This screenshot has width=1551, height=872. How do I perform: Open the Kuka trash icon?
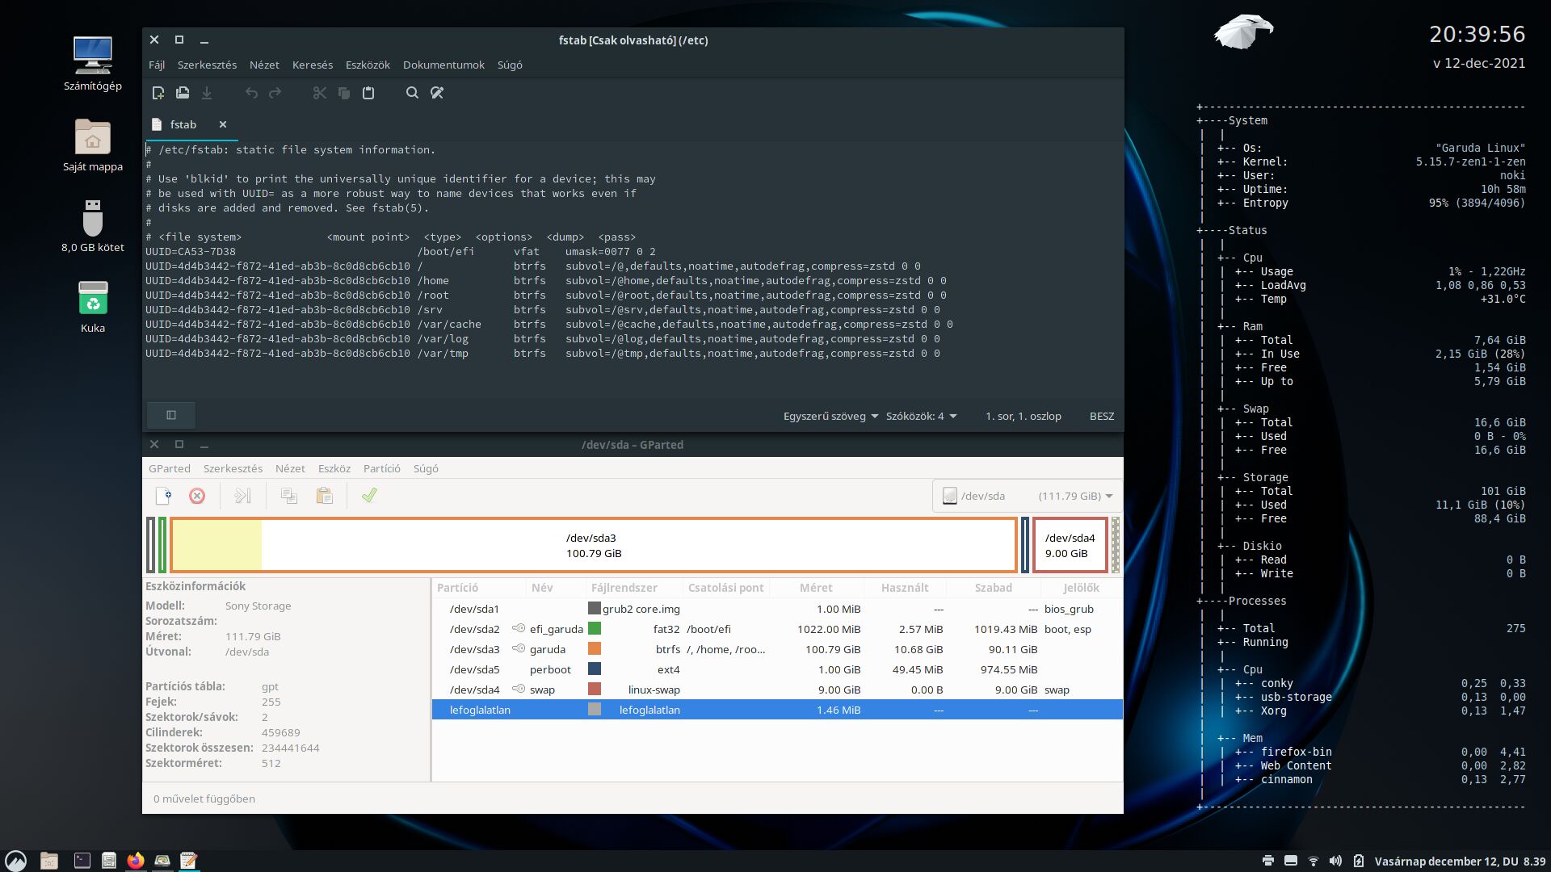click(x=93, y=307)
